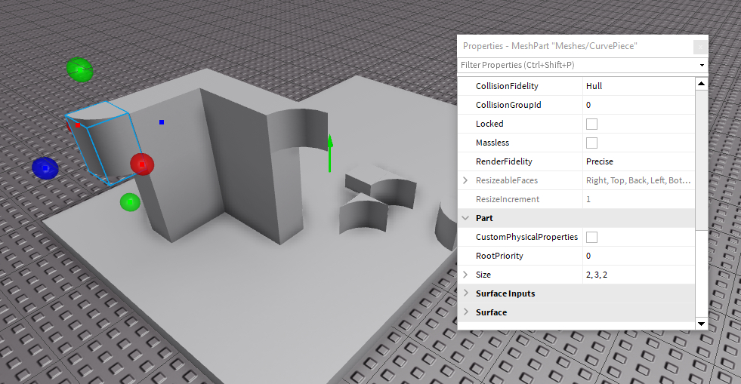Open the Filter Properties dropdown arrow
The image size is (741, 384).
pos(702,65)
